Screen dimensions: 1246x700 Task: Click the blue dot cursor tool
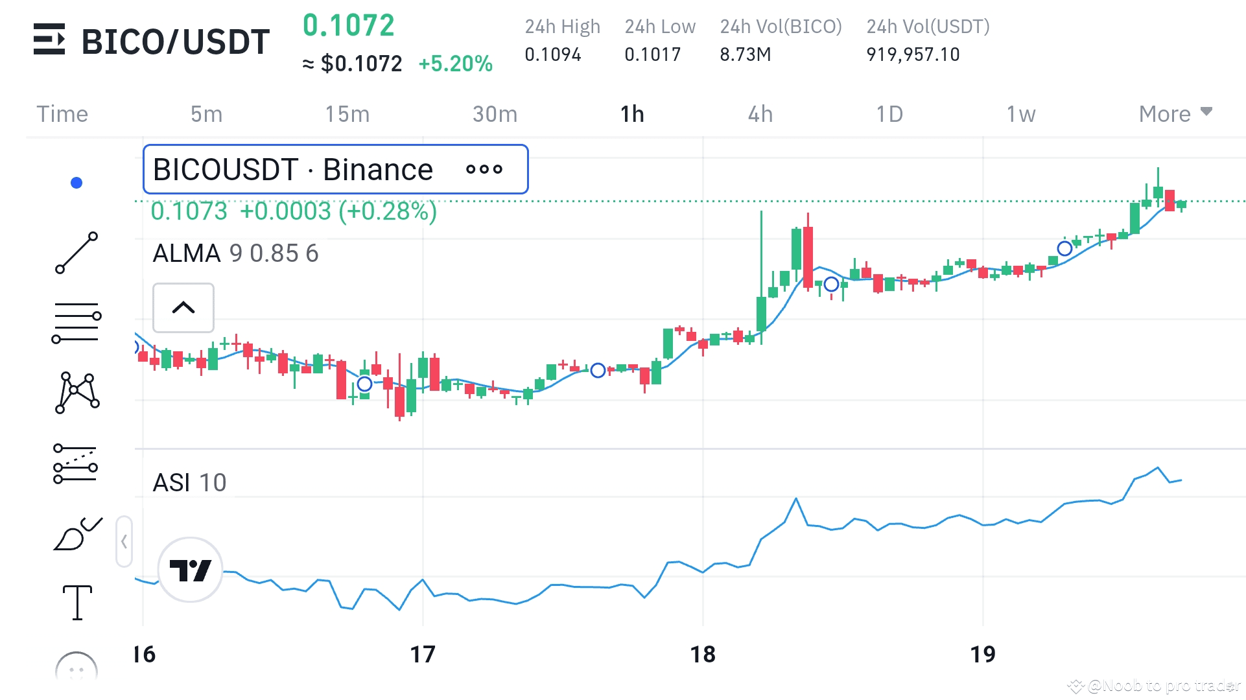(x=76, y=183)
